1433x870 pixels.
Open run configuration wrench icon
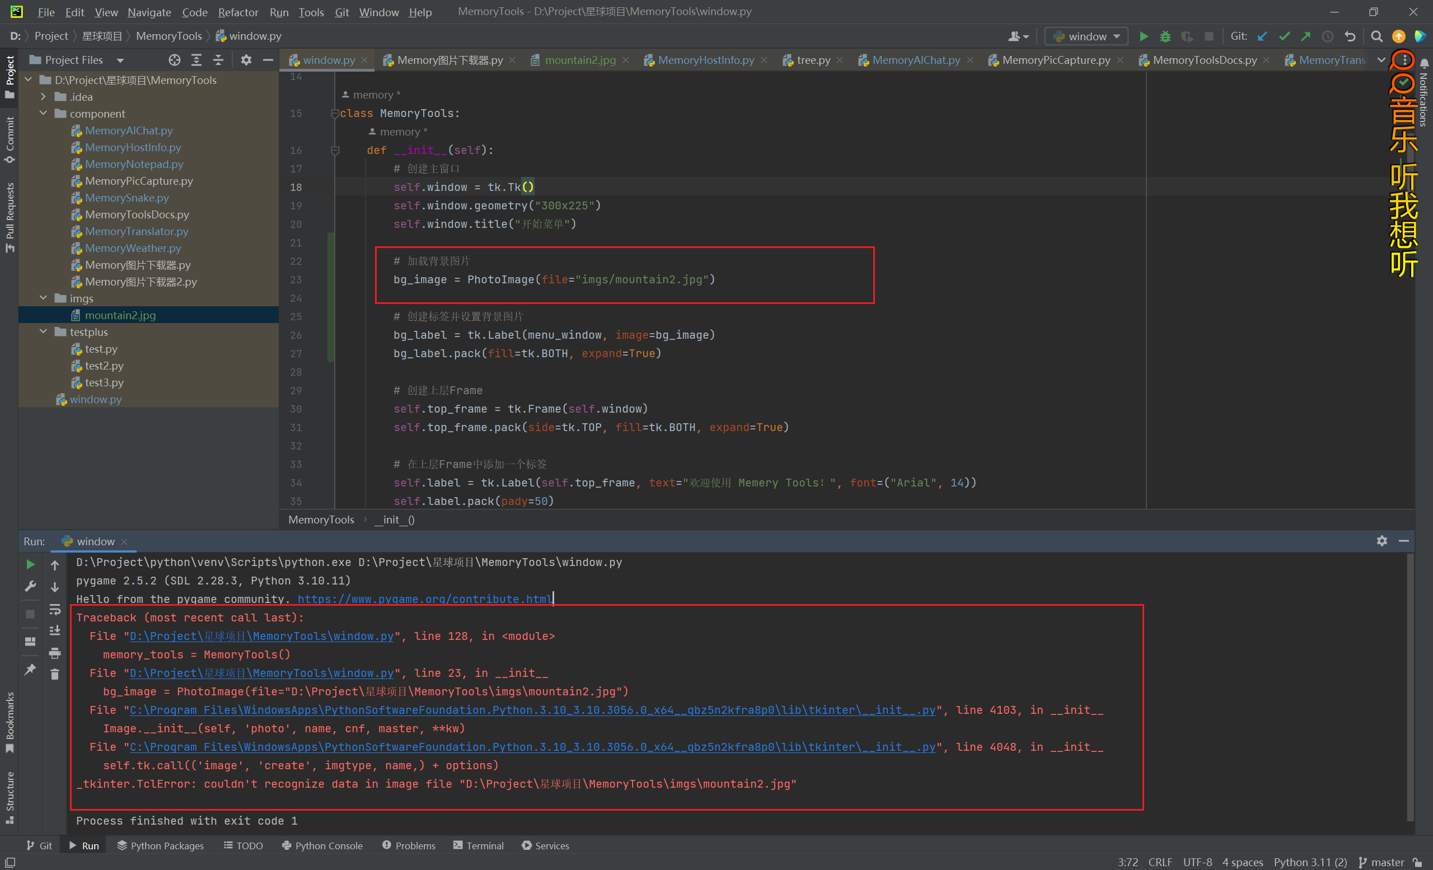pyautogui.click(x=30, y=586)
